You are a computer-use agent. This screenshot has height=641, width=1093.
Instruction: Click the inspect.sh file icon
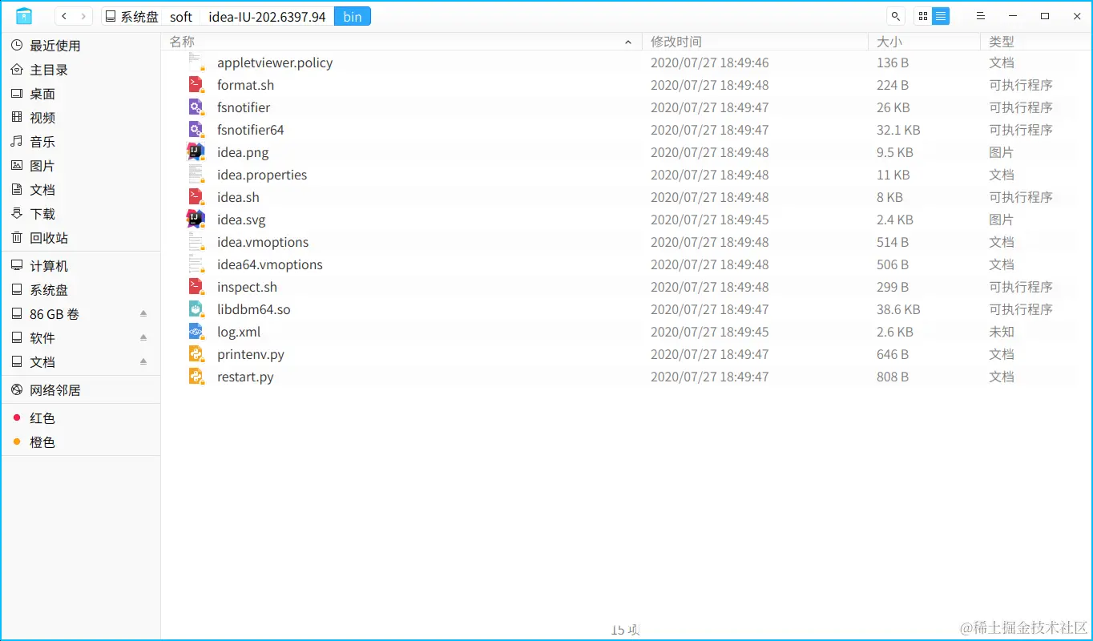click(x=196, y=287)
